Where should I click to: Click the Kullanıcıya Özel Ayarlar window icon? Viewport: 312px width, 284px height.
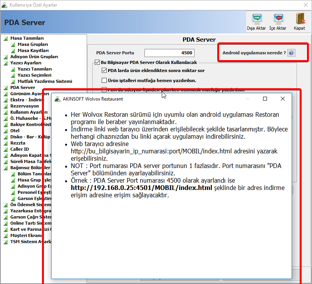[4, 5]
